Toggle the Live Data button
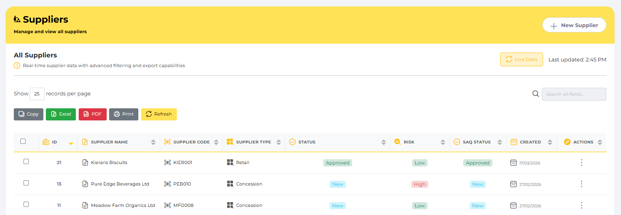This screenshot has width=621, height=215. [521, 59]
